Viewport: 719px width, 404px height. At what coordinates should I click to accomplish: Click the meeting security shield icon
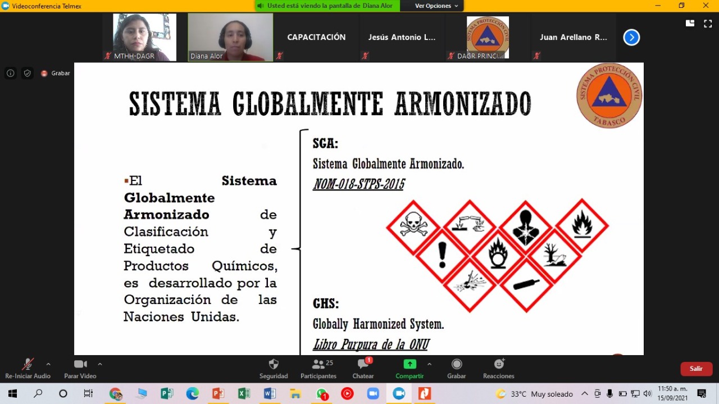[27, 72]
